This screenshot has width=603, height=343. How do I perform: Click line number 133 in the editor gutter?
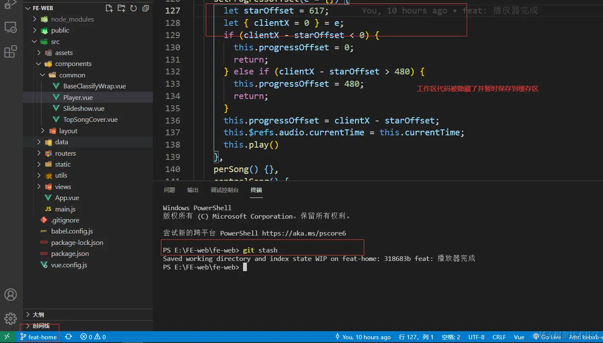coord(173,84)
